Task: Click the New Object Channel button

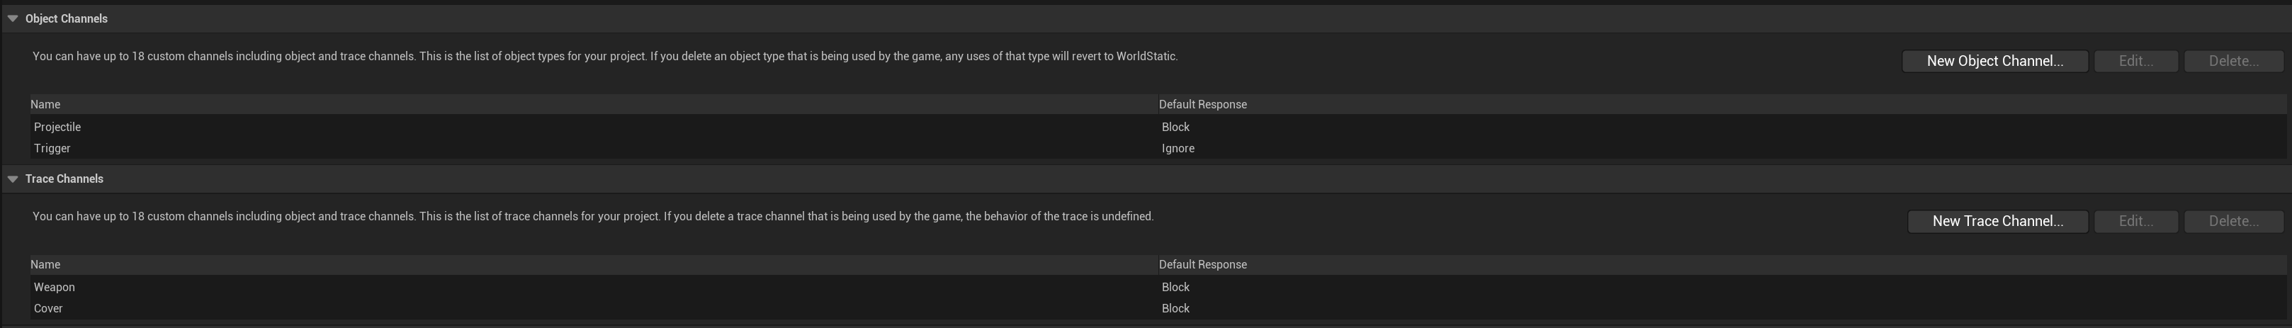Action: [x=1994, y=62]
